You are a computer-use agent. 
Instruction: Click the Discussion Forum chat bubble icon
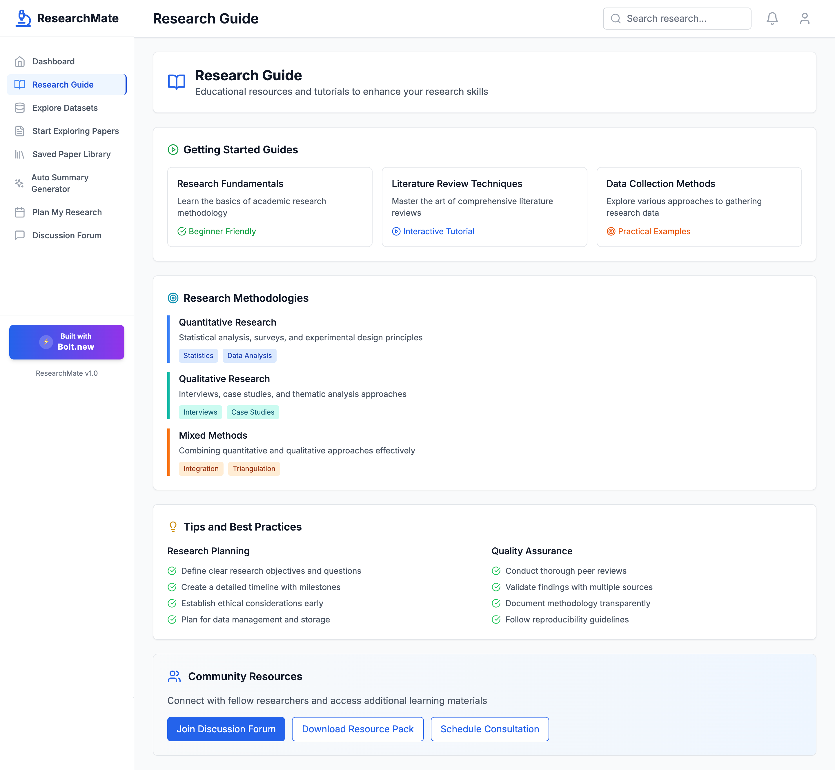point(20,235)
